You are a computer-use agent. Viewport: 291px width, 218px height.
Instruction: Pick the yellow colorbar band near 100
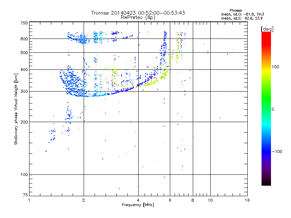coord(266,68)
